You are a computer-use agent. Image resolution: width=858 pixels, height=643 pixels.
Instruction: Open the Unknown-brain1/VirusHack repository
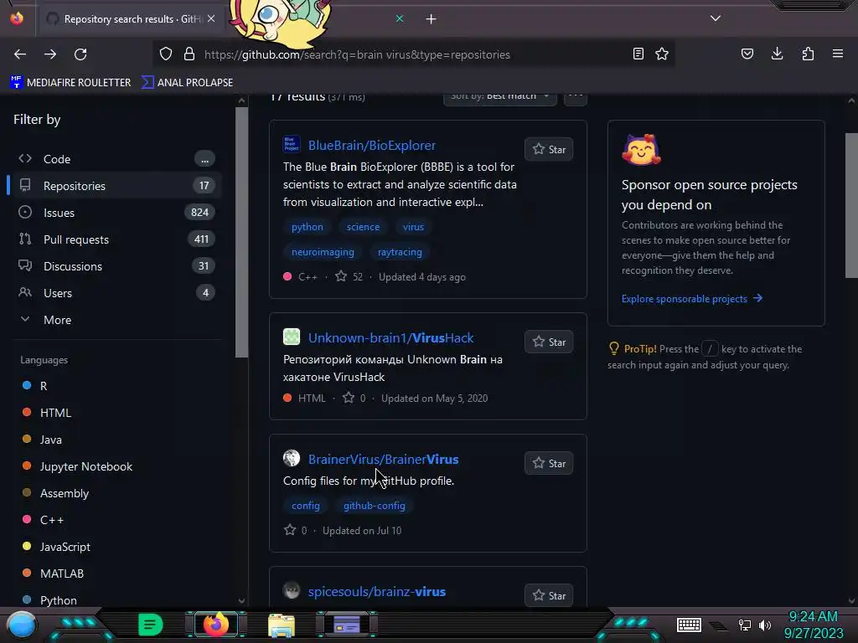(390, 338)
